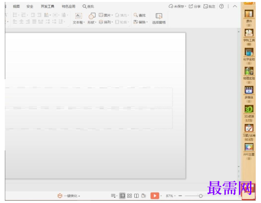The height and width of the screenshot is (203, 261).
Task: Click the 替换 replace icon
Action: (136, 22)
